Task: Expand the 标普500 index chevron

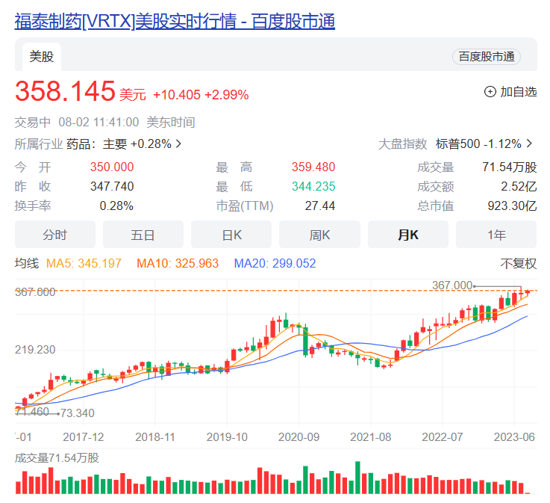Action: pyautogui.click(x=529, y=144)
